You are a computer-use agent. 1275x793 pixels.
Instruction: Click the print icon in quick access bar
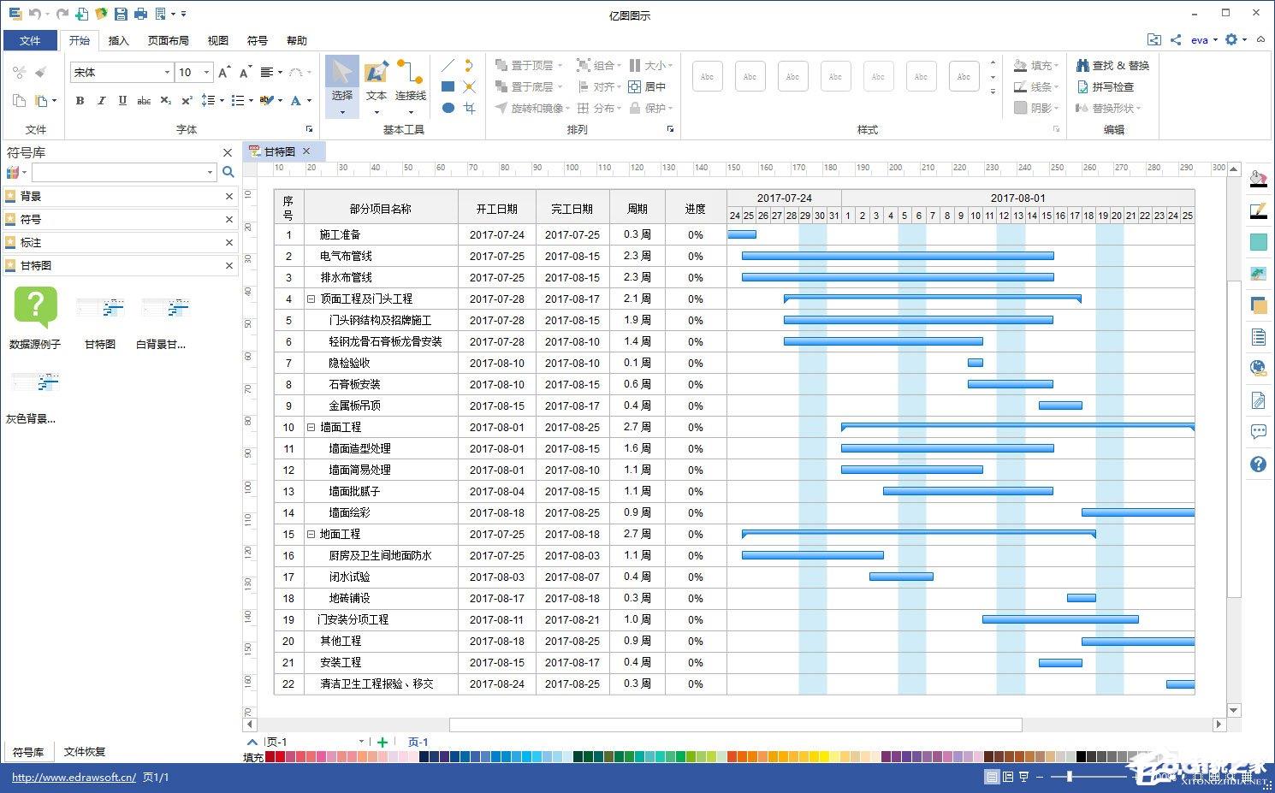coord(141,14)
